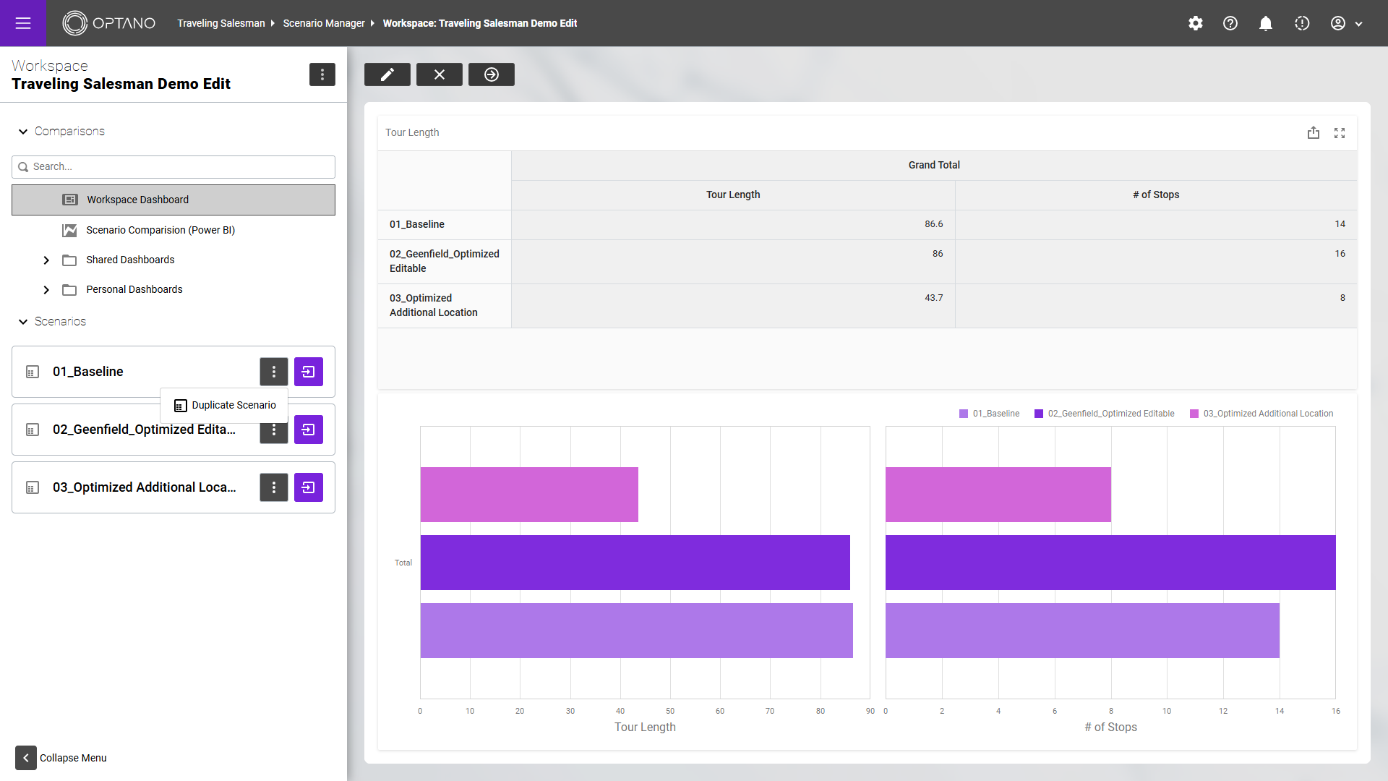The height and width of the screenshot is (781, 1388).
Task: Open the notifications bell
Action: [x=1266, y=23]
